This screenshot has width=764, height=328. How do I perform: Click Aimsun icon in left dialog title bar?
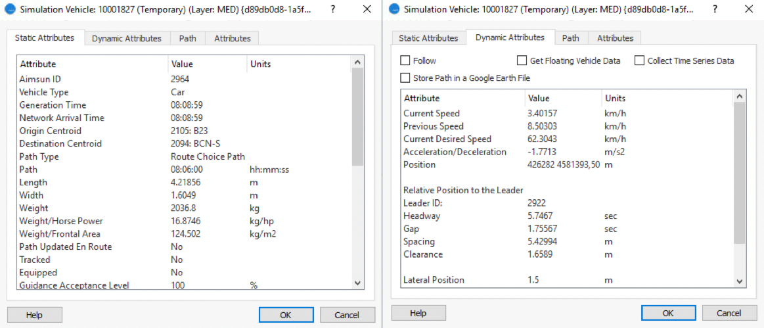click(10, 9)
